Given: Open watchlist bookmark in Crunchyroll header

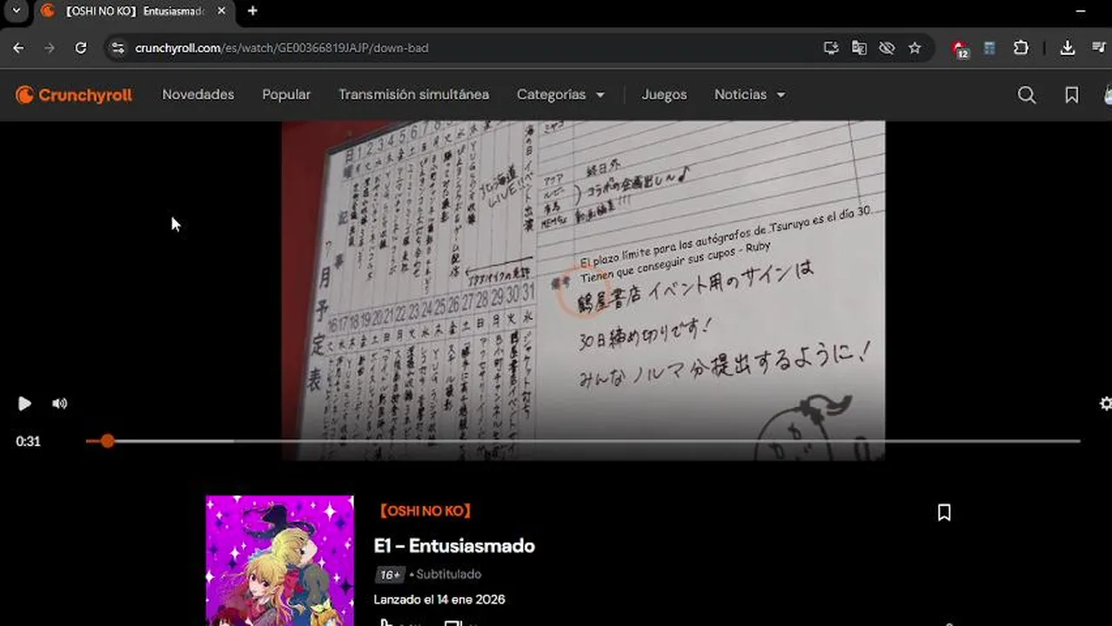Looking at the screenshot, I should [1072, 95].
